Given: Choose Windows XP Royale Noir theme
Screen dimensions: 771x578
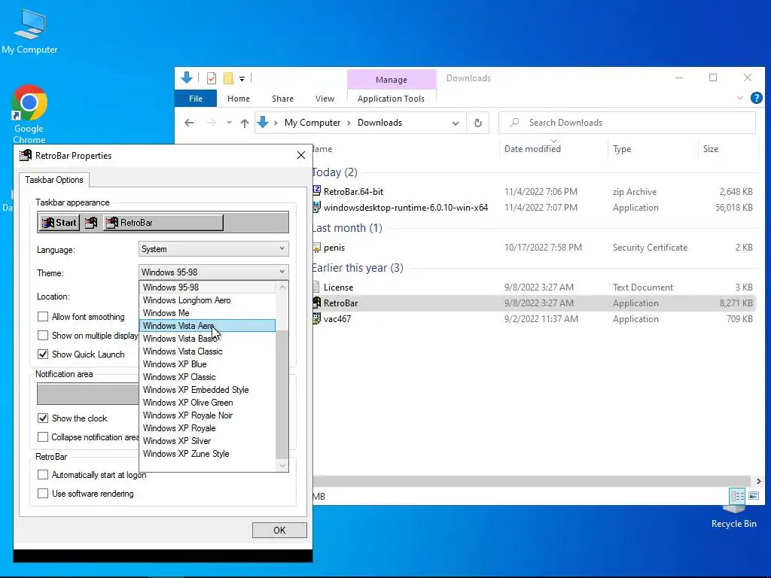Looking at the screenshot, I should tap(208, 415).
